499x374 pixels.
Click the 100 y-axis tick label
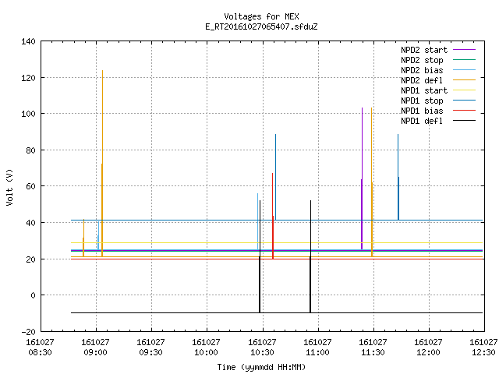point(28,114)
